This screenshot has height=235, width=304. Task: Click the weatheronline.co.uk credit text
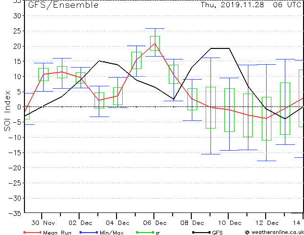pos(275,232)
